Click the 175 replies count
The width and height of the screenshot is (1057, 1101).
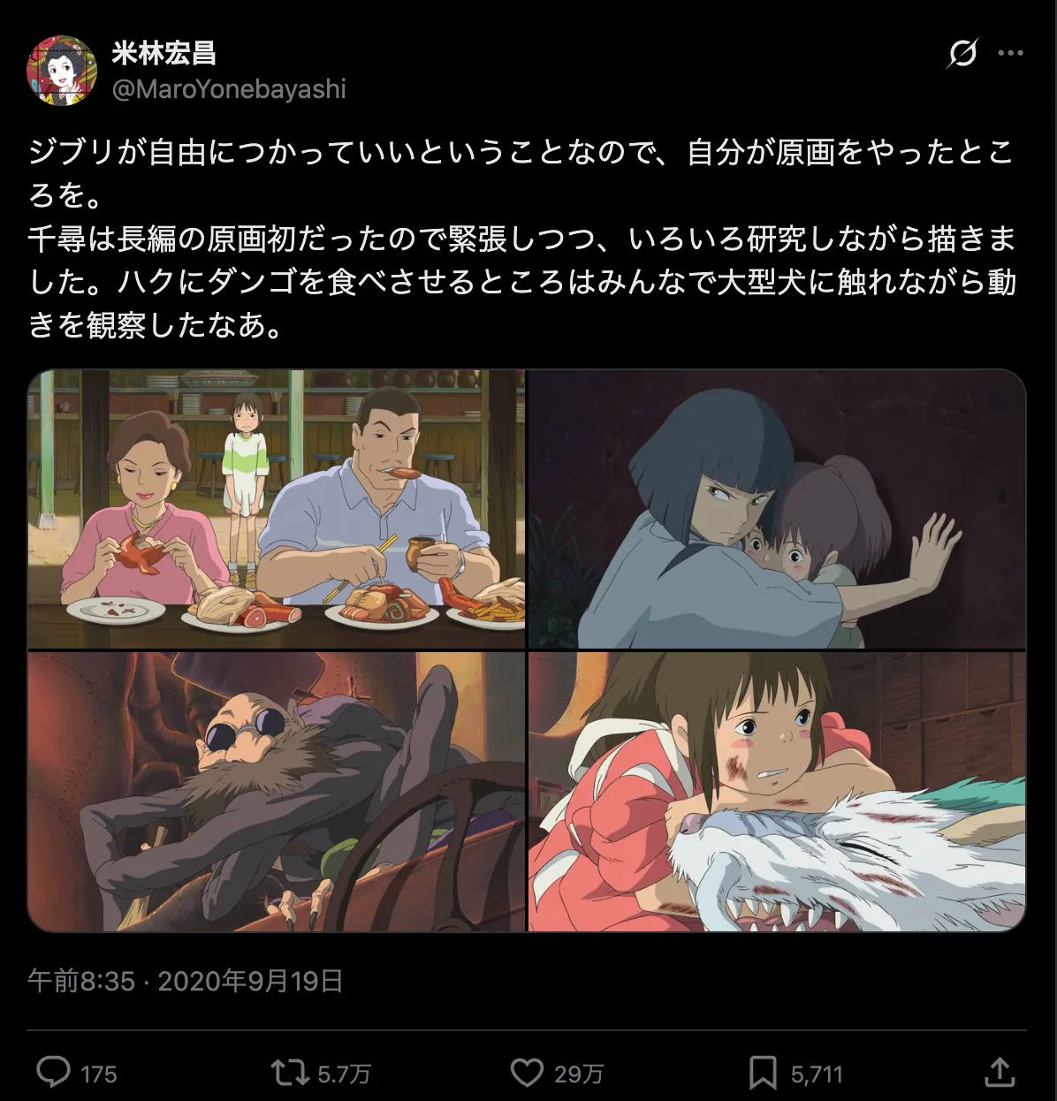coord(99,1074)
